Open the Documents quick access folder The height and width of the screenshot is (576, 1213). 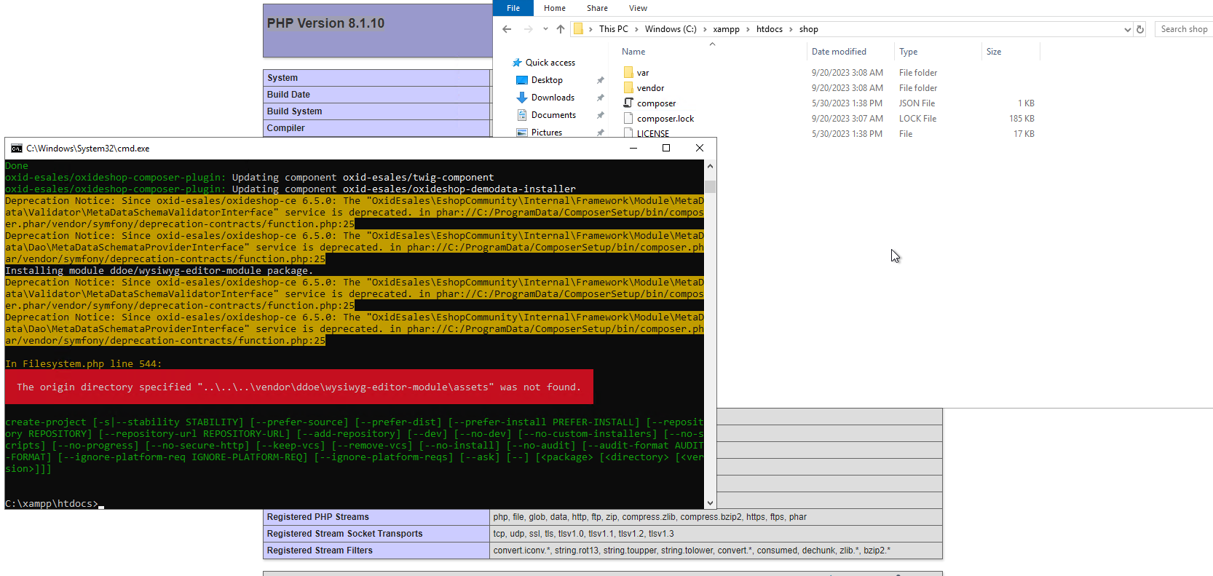click(553, 115)
